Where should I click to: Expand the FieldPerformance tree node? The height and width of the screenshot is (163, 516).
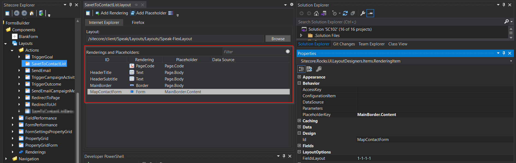pyautogui.click(x=13, y=118)
